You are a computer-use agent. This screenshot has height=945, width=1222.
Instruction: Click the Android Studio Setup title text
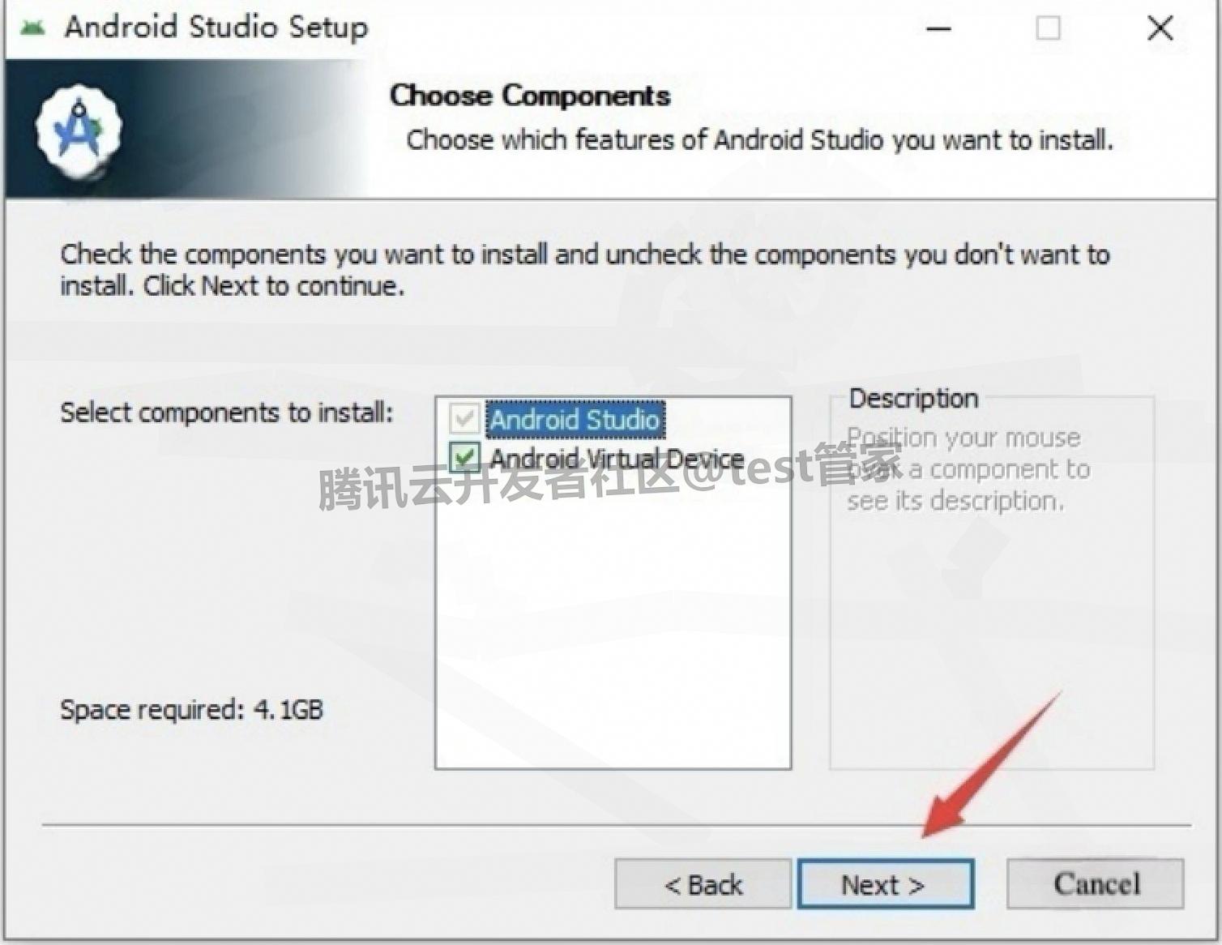point(216,27)
